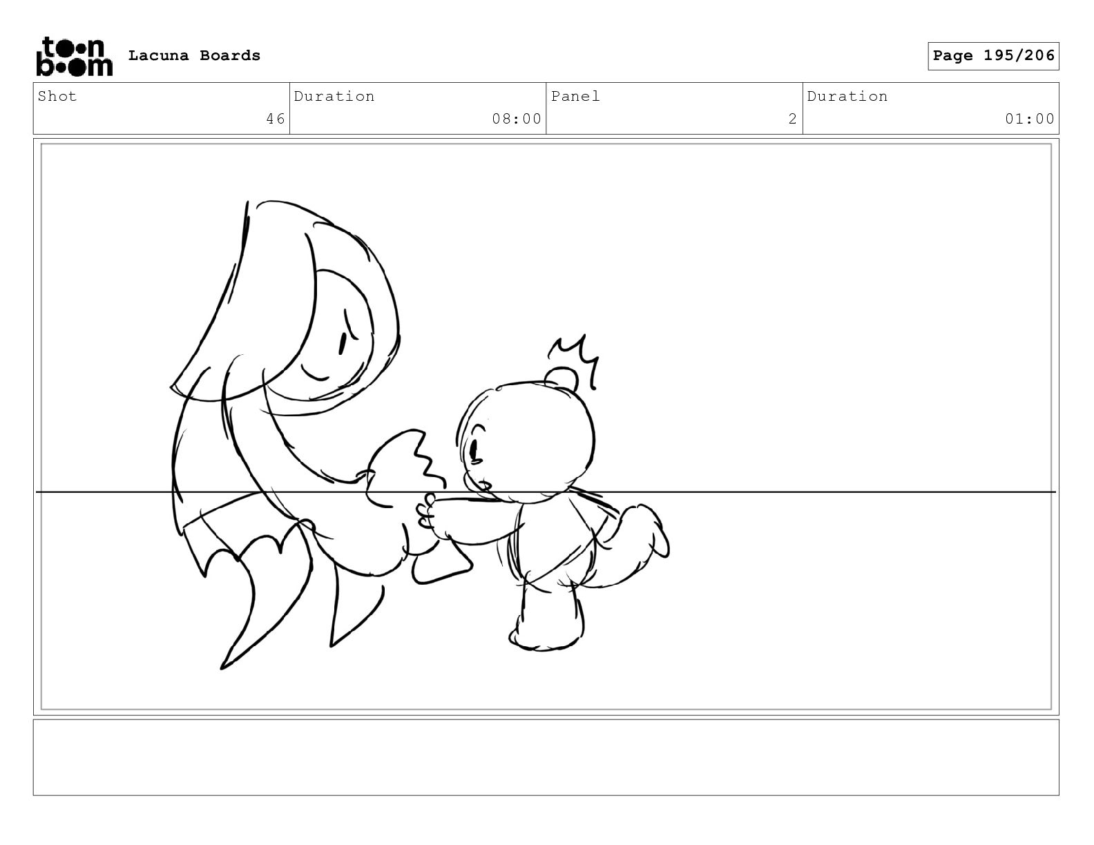The height and width of the screenshot is (845, 1094).
Task: Click the panel duration value '01:00'
Action: (1030, 119)
